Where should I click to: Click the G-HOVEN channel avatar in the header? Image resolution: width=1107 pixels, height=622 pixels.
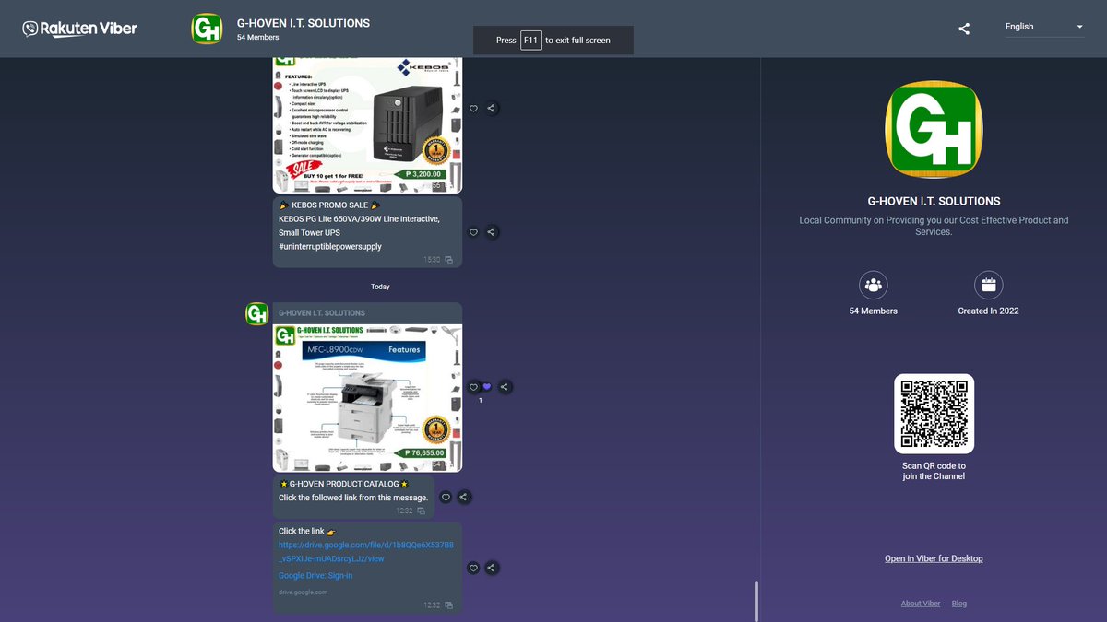pos(207,29)
